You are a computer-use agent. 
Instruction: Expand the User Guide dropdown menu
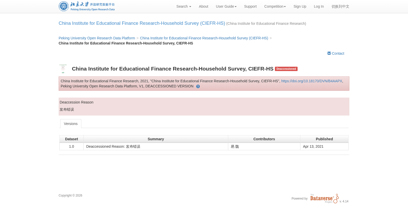(226, 6)
